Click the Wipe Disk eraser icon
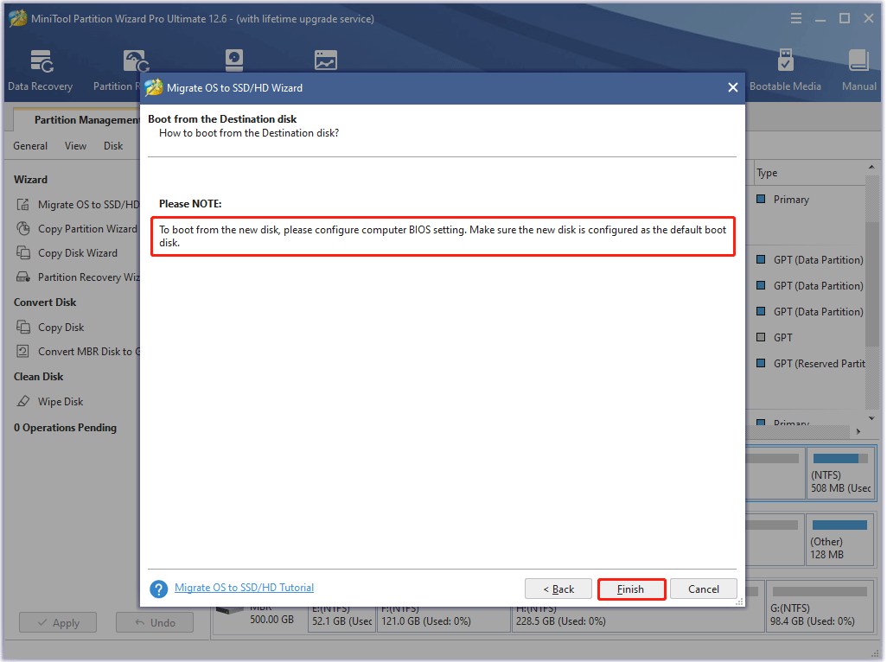Image resolution: width=887 pixels, height=662 pixels. coord(22,401)
